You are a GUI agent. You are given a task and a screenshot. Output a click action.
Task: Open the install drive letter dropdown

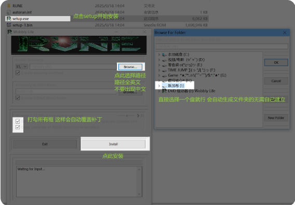pyautogui.click(x=22, y=66)
